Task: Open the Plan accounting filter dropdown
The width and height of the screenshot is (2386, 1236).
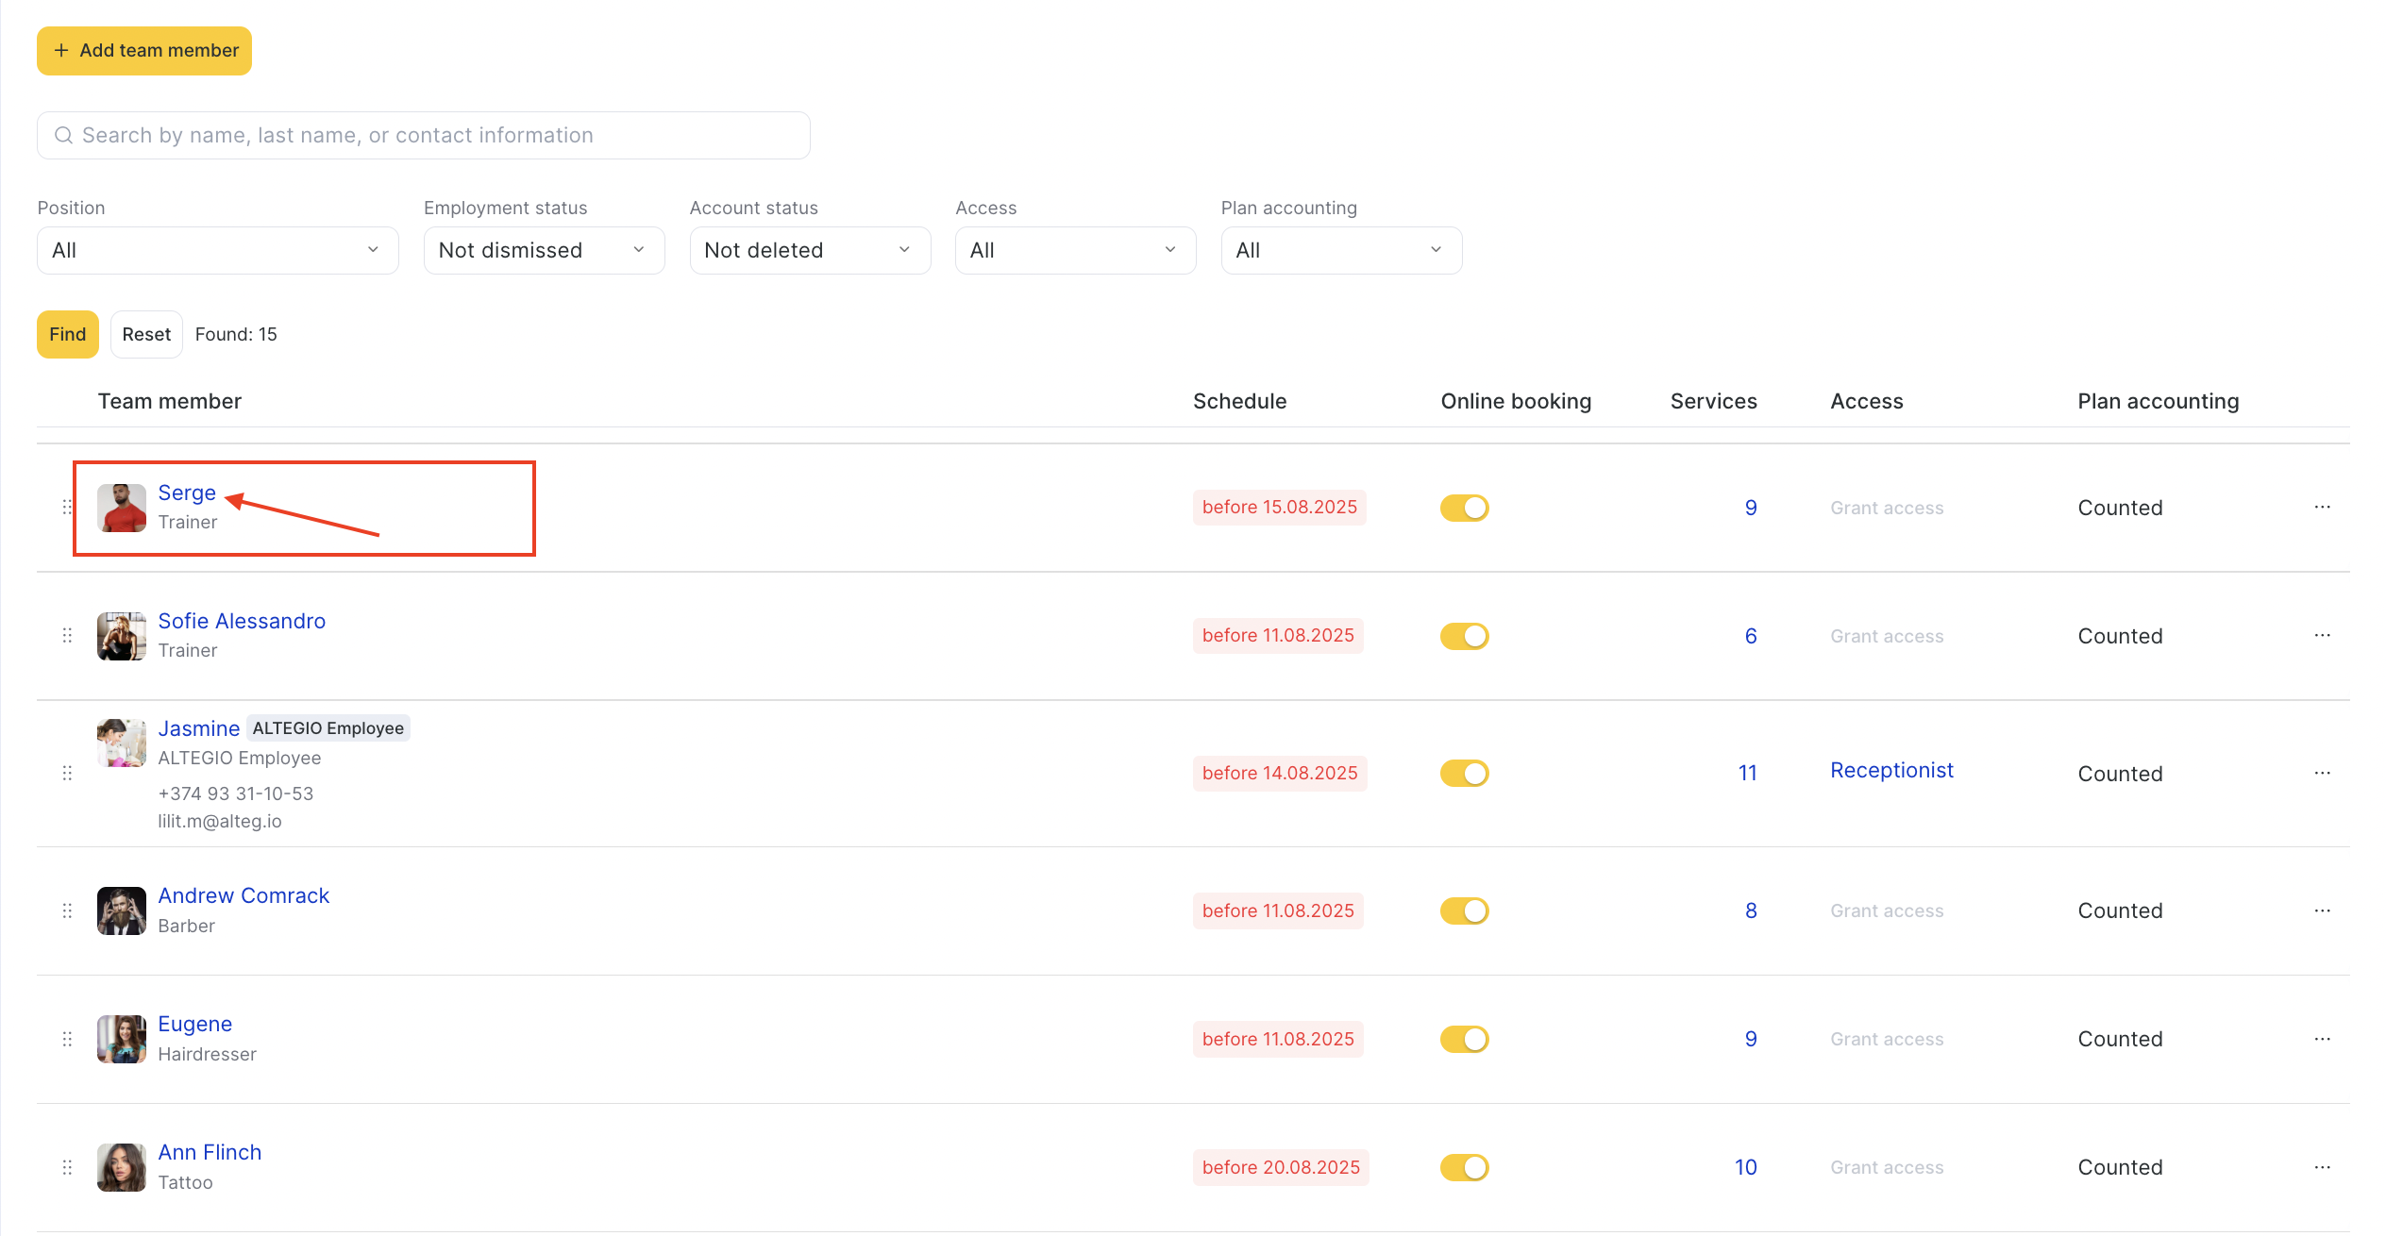Action: (x=1340, y=250)
